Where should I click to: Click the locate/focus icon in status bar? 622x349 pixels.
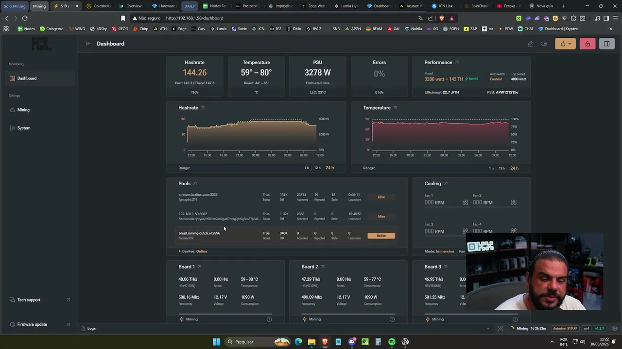[x=501, y=329]
